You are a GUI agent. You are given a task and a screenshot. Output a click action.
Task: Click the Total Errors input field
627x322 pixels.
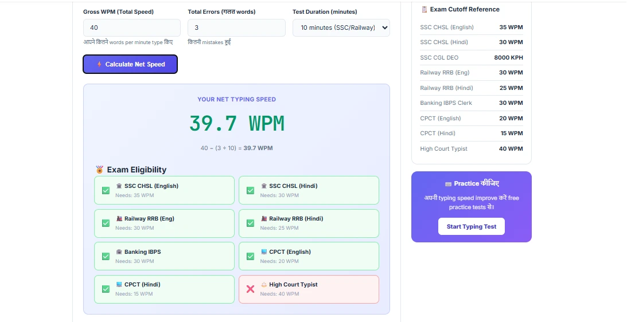point(237,28)
